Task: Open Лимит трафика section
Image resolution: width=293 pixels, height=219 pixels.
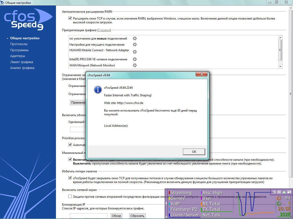Action: pos(21,62)
